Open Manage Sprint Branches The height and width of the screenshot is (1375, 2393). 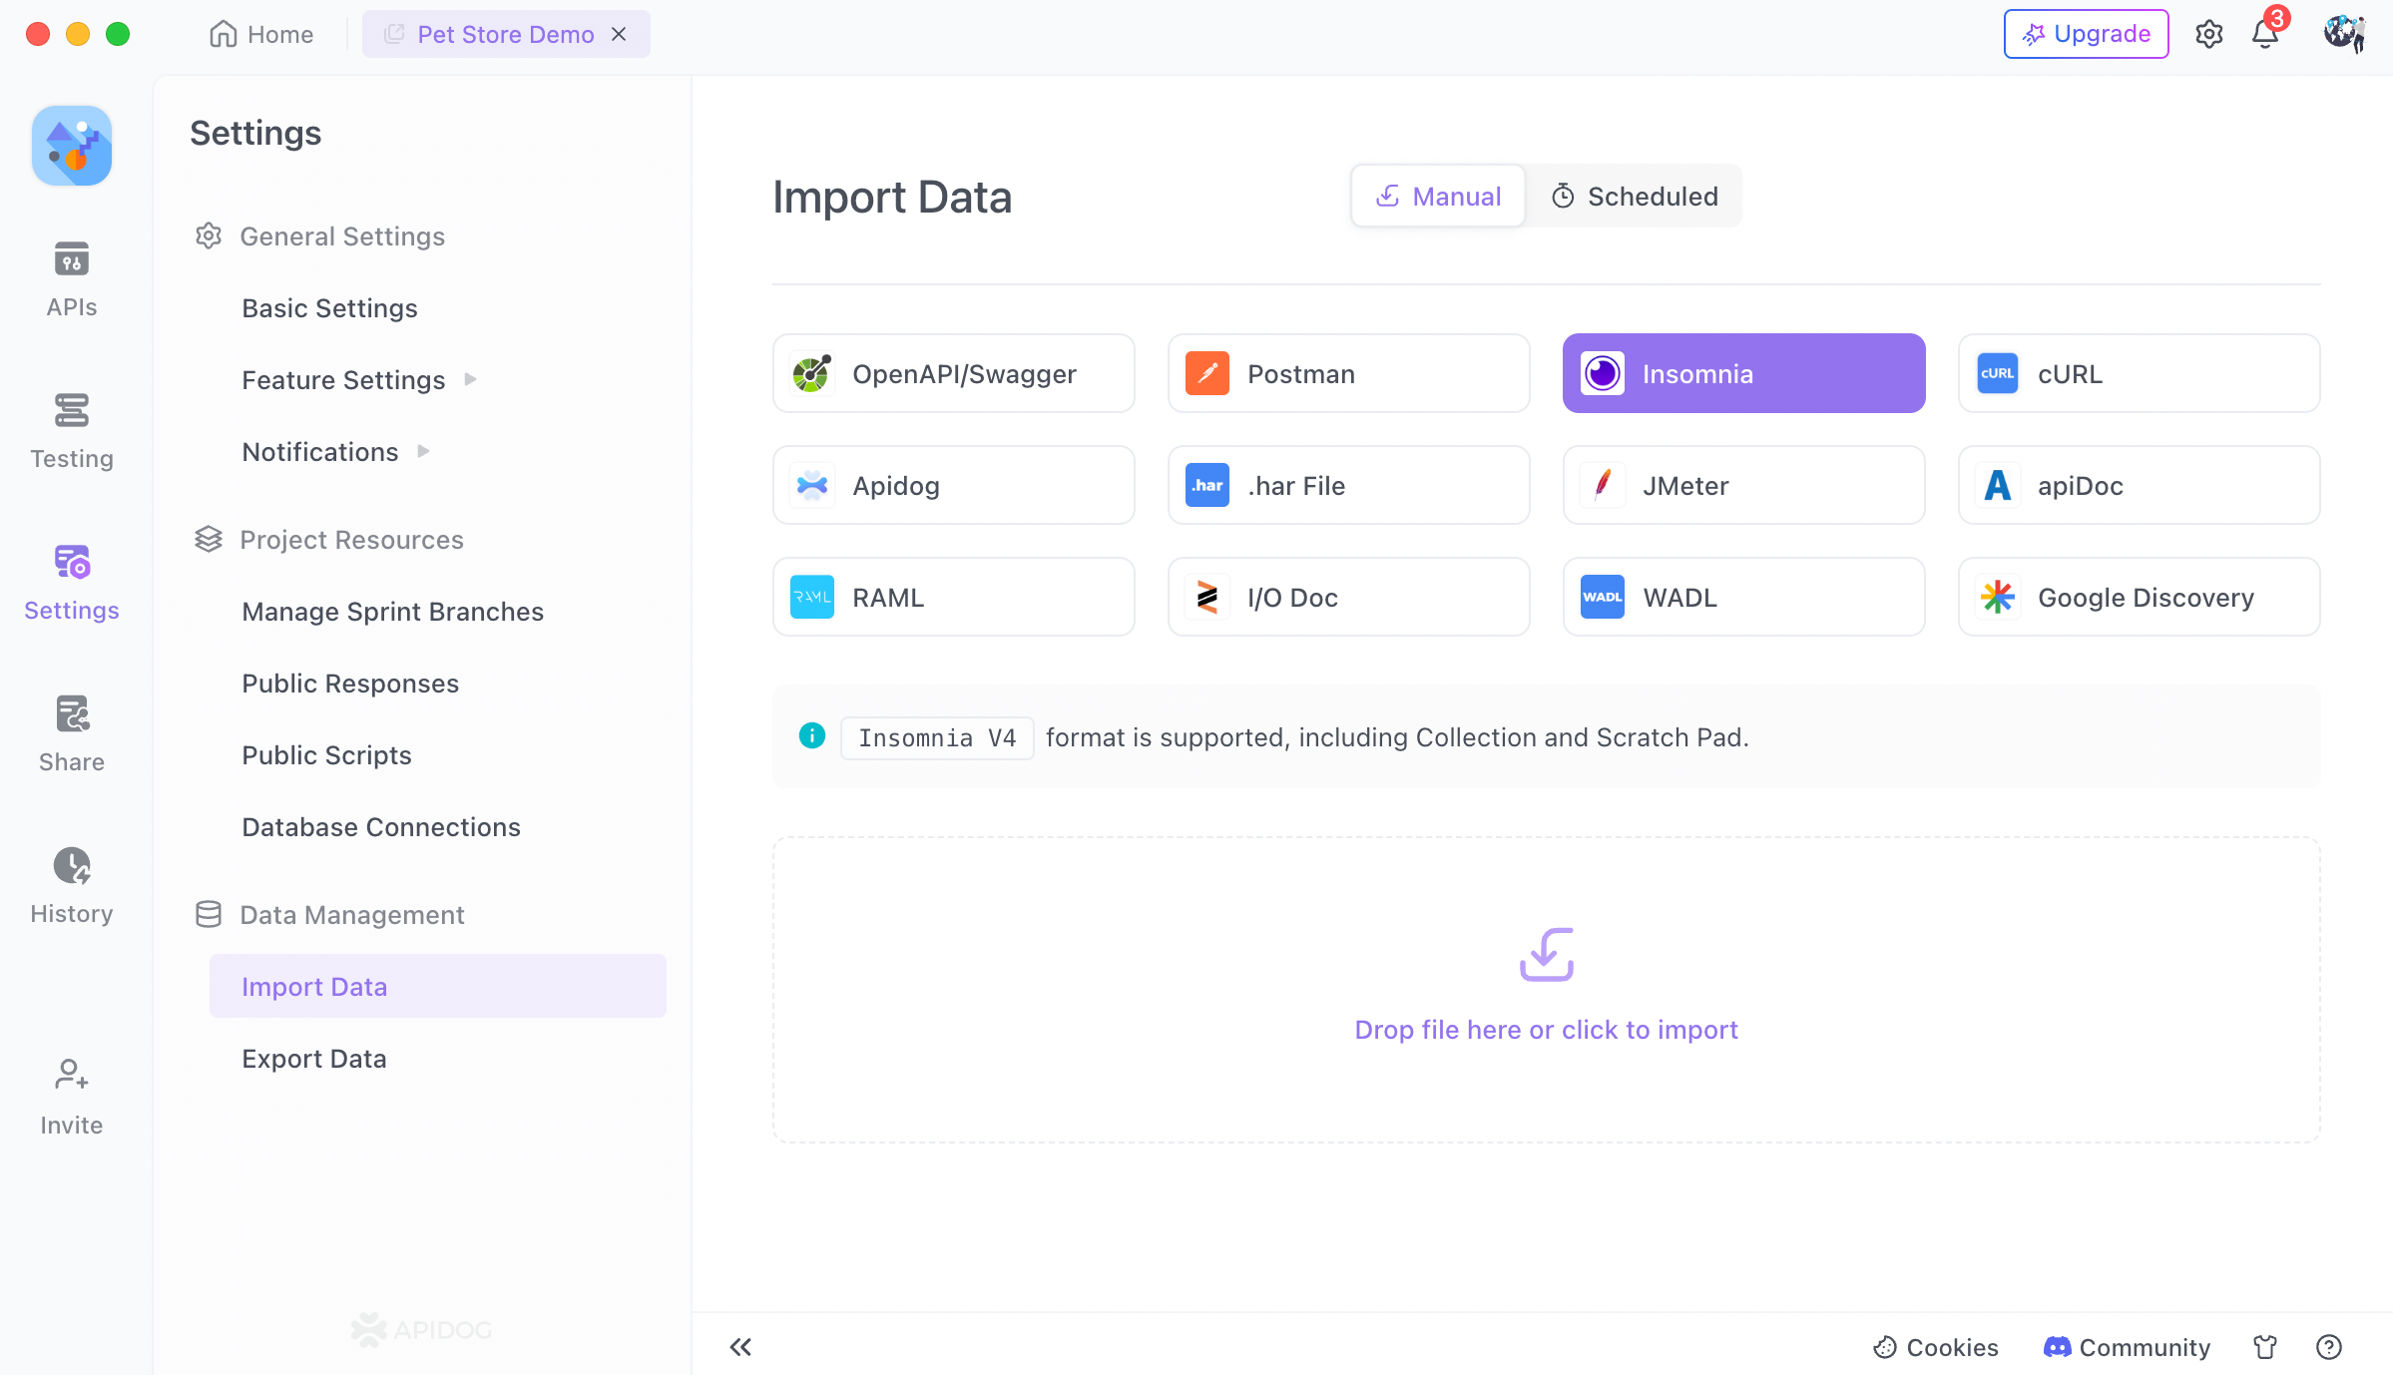point(392,611)
